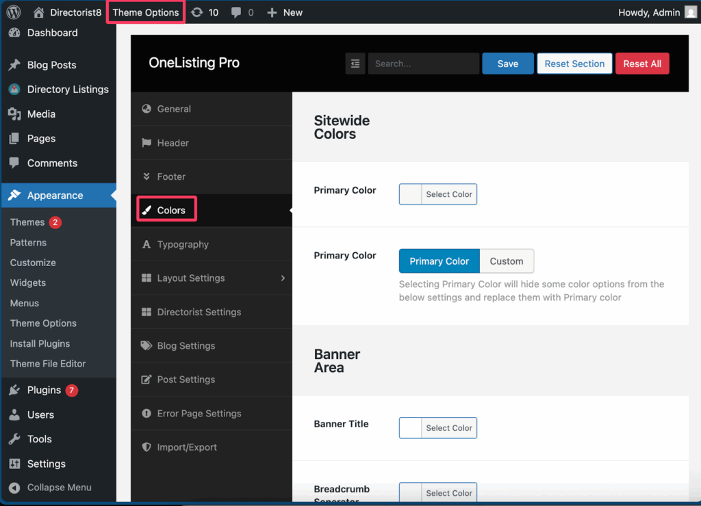Viewport: 701px width, 506px height.
Task: Click the Admin avatar in top bar
Action: tap(691, 12)
